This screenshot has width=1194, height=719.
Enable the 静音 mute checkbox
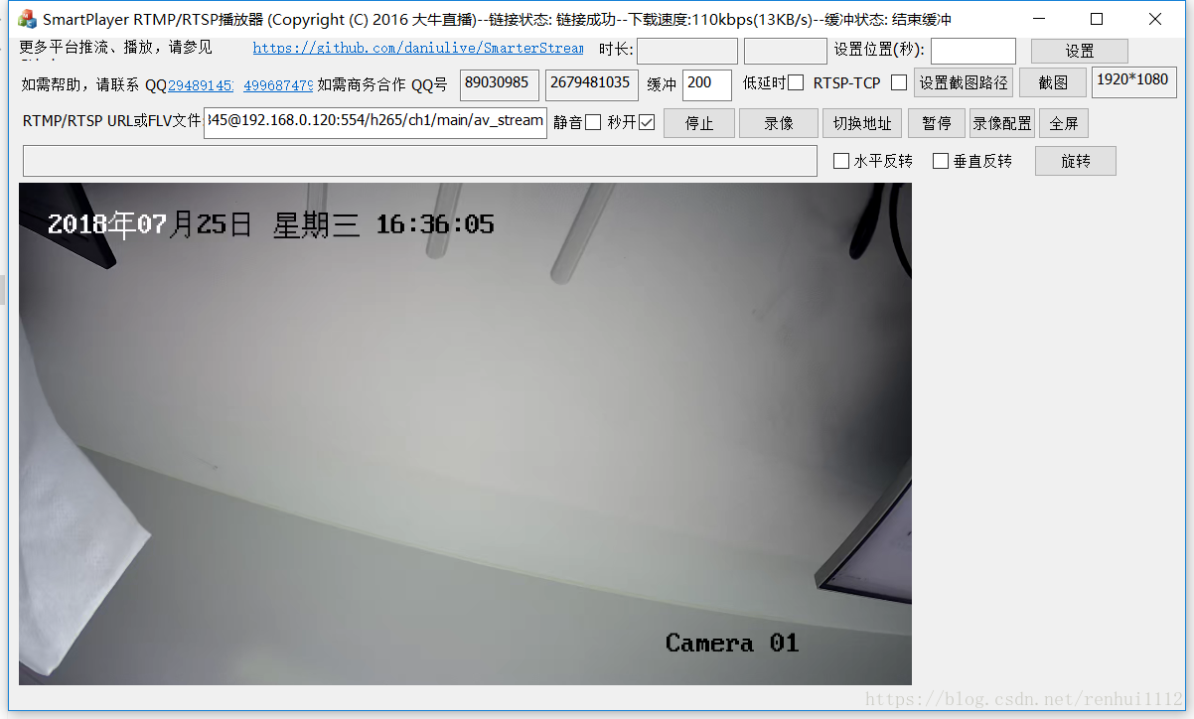pos(593,122)
